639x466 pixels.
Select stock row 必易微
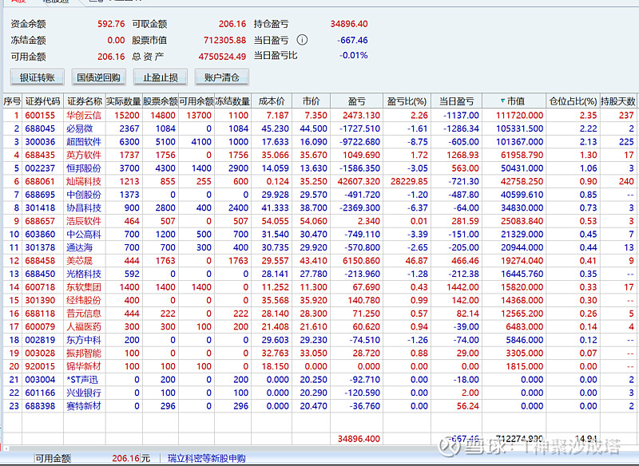(x=319, y=128)
